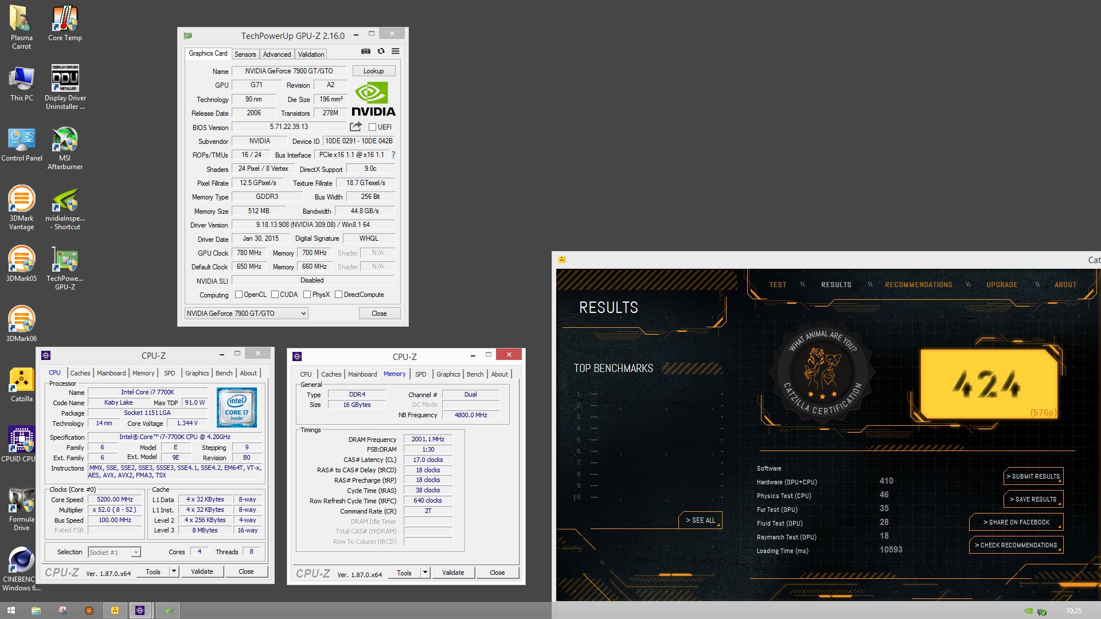Click the Lookup button in GPU-Z
This screenshot has height=619, width=1101.
point(373,71)
